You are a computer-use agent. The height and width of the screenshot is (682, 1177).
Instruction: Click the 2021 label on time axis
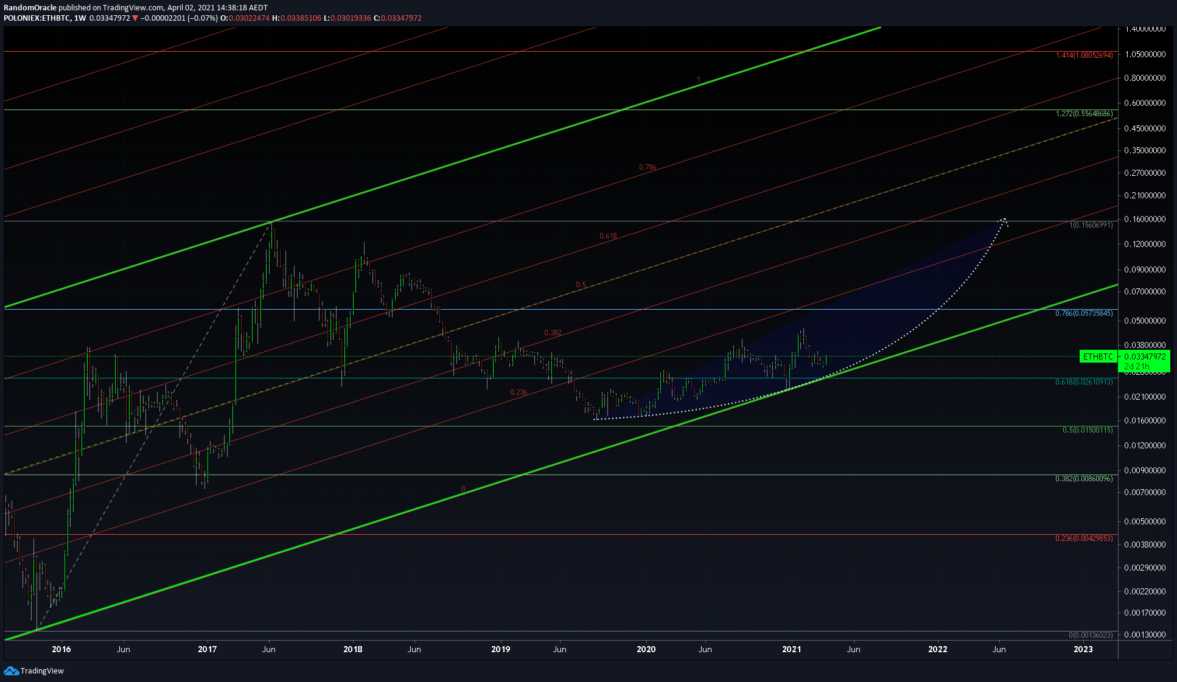pos(792,649)
